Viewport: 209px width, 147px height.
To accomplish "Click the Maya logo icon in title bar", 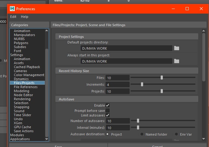I will (x=12, y=9).
